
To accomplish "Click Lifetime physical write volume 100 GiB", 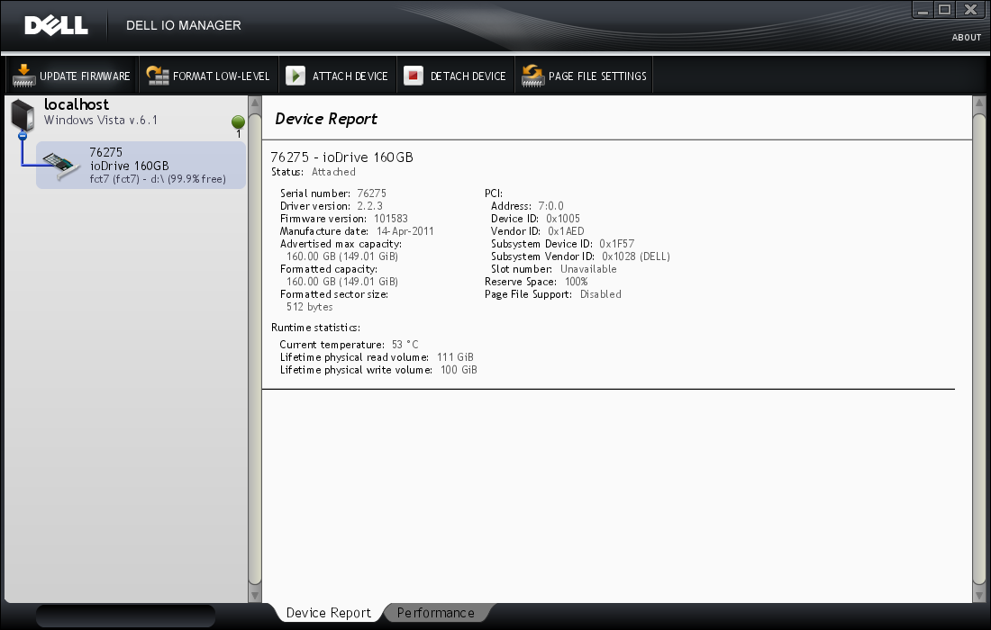I will [459, 370].
